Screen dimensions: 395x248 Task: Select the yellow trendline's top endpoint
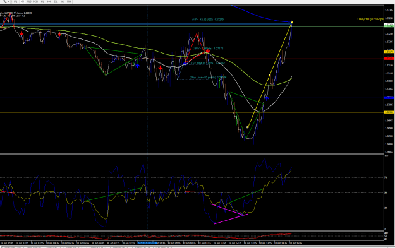tap(292, 23)
